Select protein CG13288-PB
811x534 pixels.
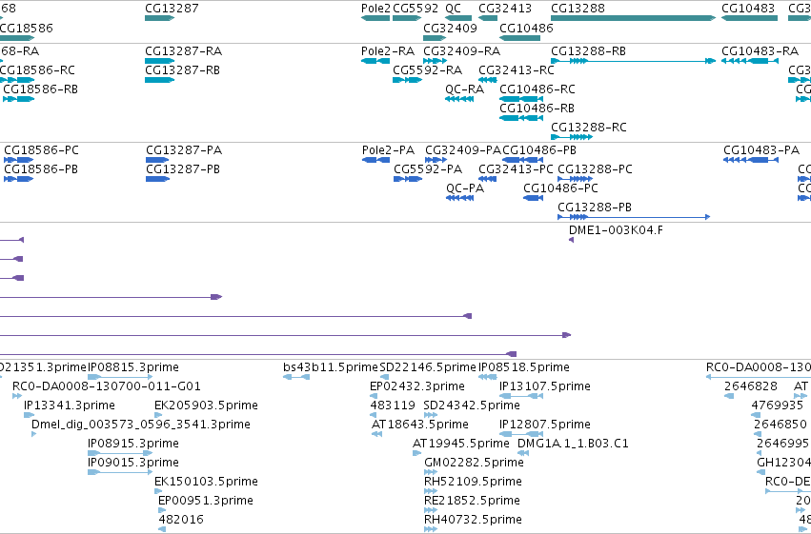(x=634, y=217)
